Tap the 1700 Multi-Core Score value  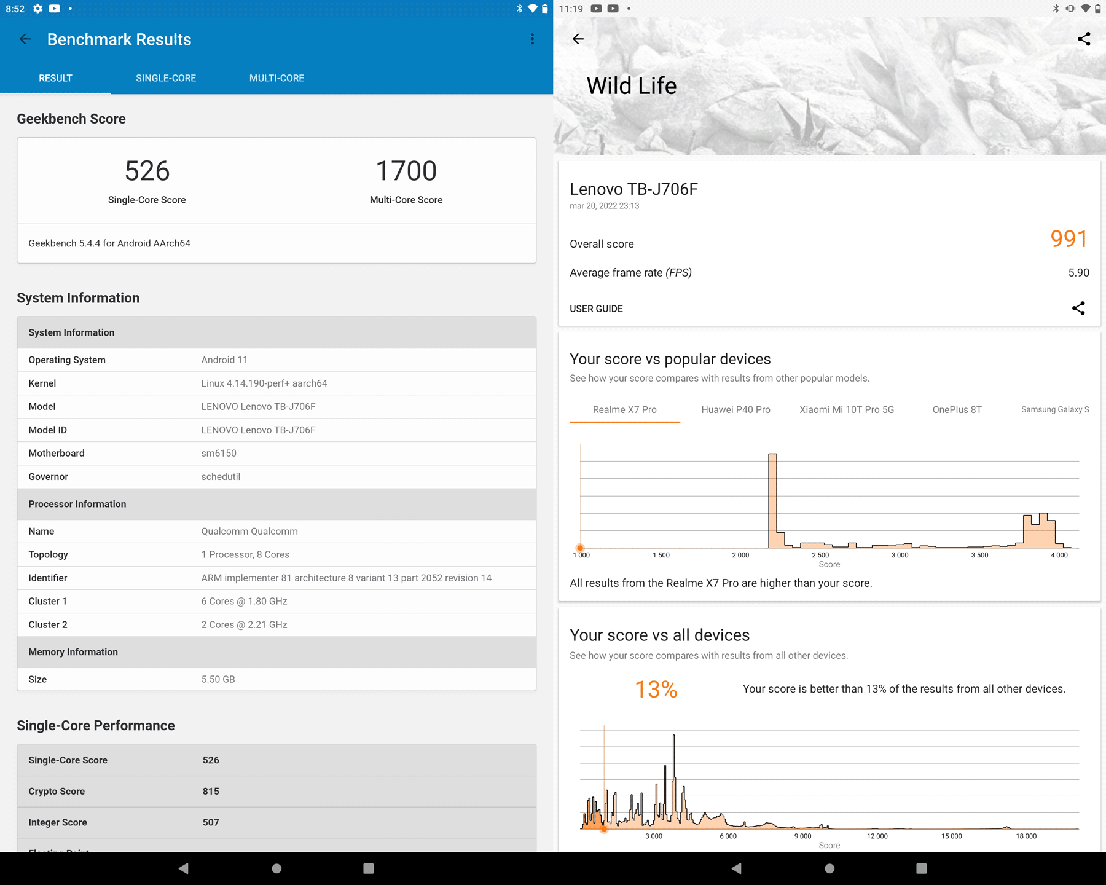click(x=406, y=171)
